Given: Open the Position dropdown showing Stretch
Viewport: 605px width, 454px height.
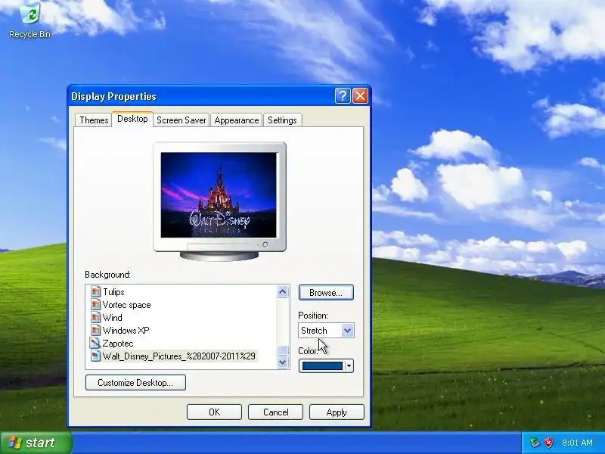Looking at the screenshot, I should [x=326, y=331].
